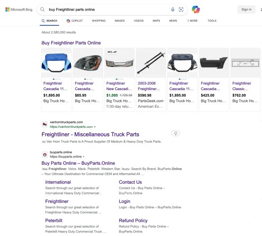Open the News tab
This screenshot has width=262, height=236.
pos(173,21)
